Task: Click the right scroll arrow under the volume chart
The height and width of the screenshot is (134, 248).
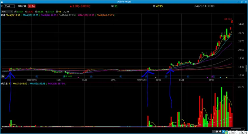Action: [245, 129]
